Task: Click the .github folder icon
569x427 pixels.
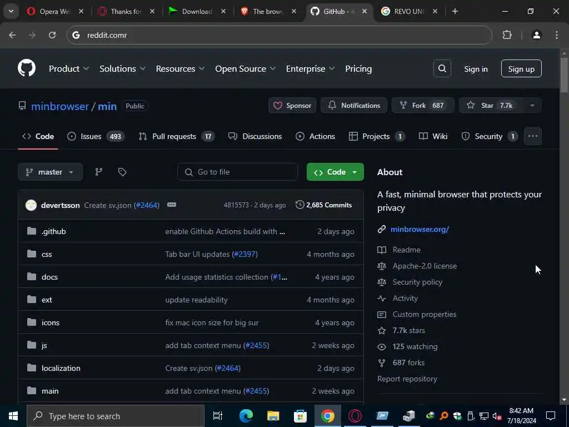Action: [x=32, y=231]
